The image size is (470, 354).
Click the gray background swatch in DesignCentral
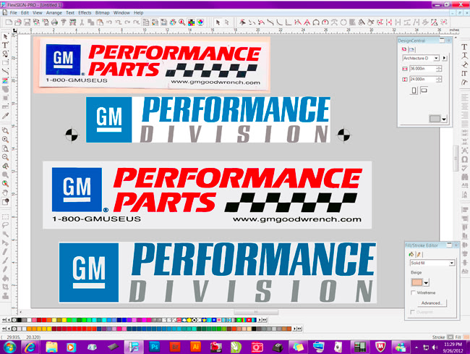(x=435, y=119)
